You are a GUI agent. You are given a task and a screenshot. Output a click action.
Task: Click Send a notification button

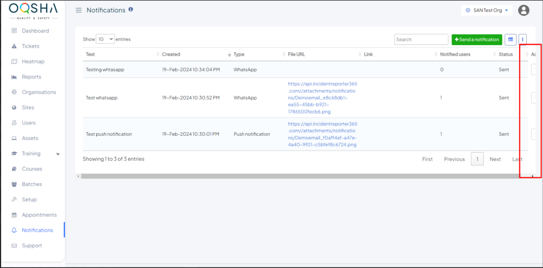tap(477, 40)
